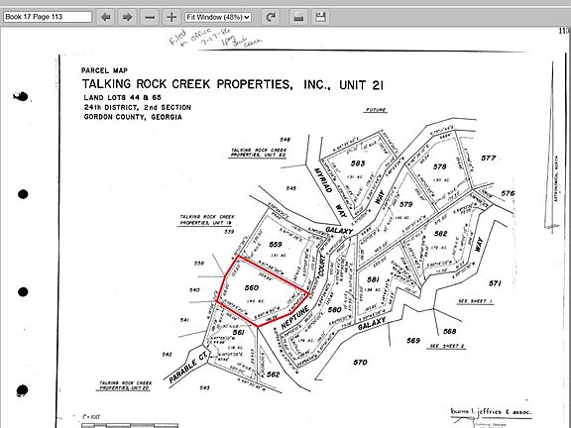Click lot 578 on the map
Screen dimensions: 571x428
point(439,166)
